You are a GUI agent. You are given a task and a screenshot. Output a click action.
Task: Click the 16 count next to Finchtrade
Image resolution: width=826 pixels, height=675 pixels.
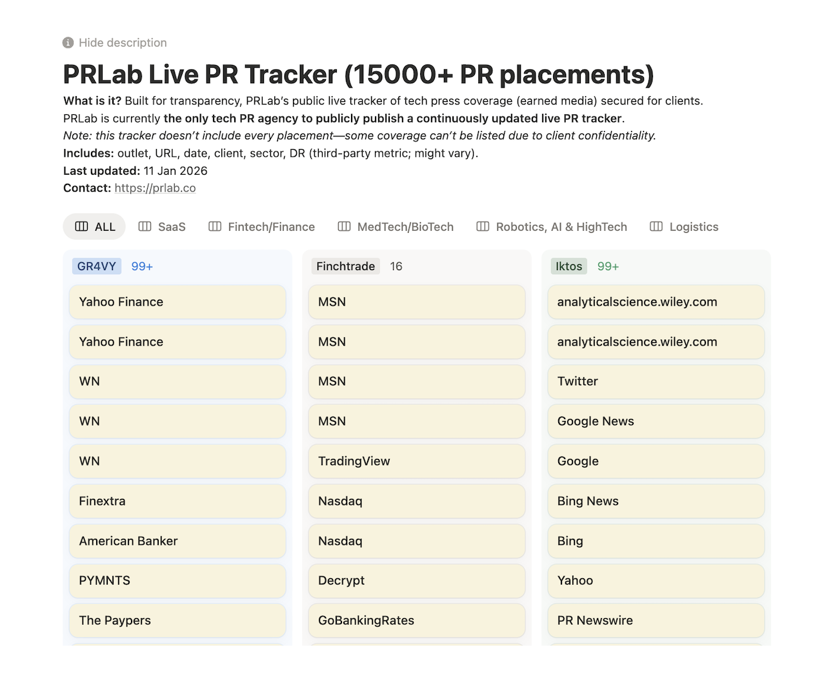pyautogui.click(x=396, y=266)
